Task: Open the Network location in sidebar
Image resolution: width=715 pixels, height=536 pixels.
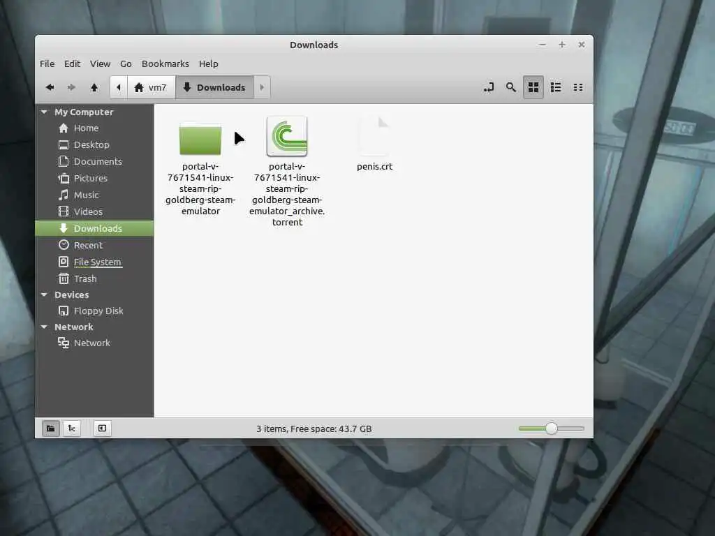Action: [94, 343]
